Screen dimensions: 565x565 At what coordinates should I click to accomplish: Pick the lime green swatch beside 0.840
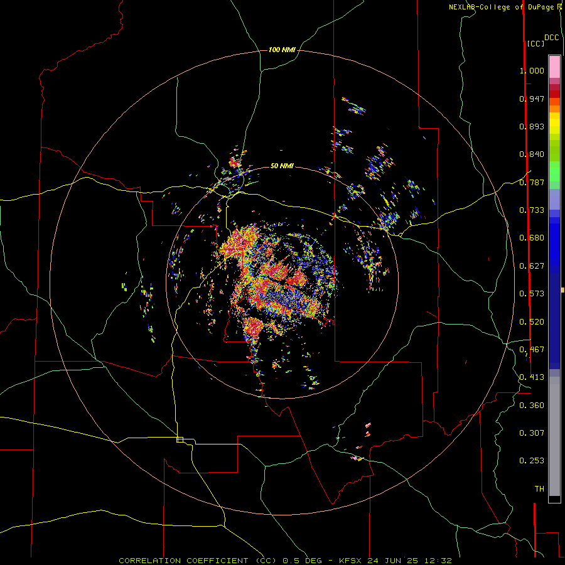coord(554,151)
